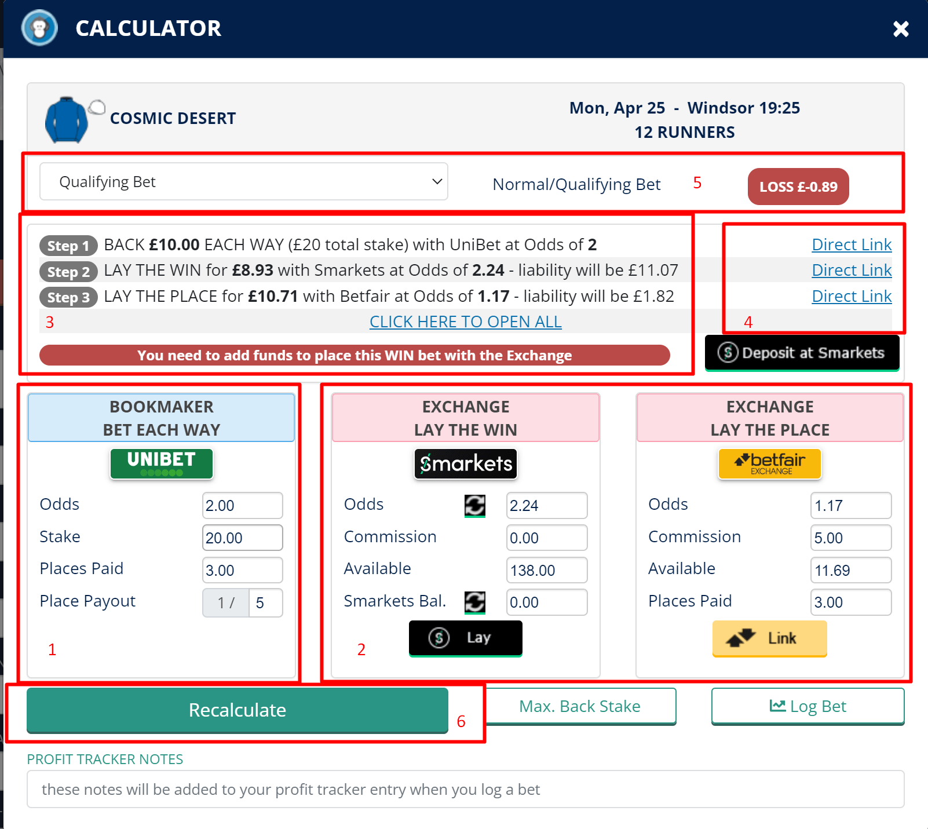Open the Qualifying Bet dropdown
The width and height of the screenshot is (928, 829).
click(x=243, y=181)
